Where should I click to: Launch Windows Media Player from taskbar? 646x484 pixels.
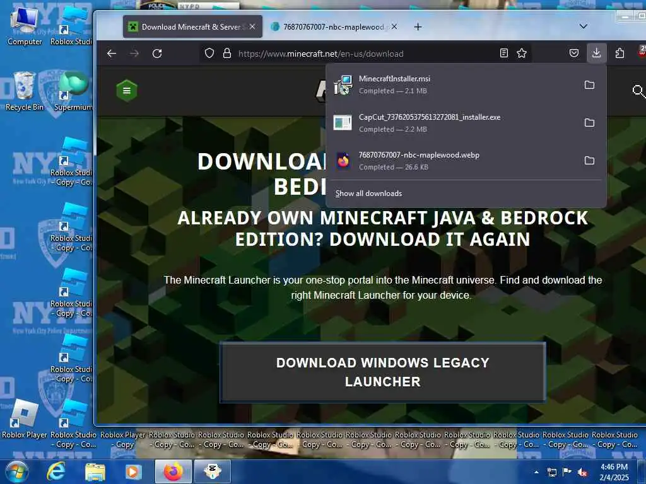pyautogui.click(x=133, y=471)
